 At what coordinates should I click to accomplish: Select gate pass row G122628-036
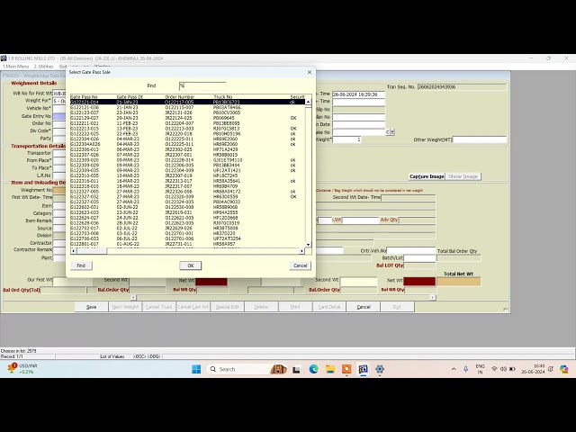point(187,223)
